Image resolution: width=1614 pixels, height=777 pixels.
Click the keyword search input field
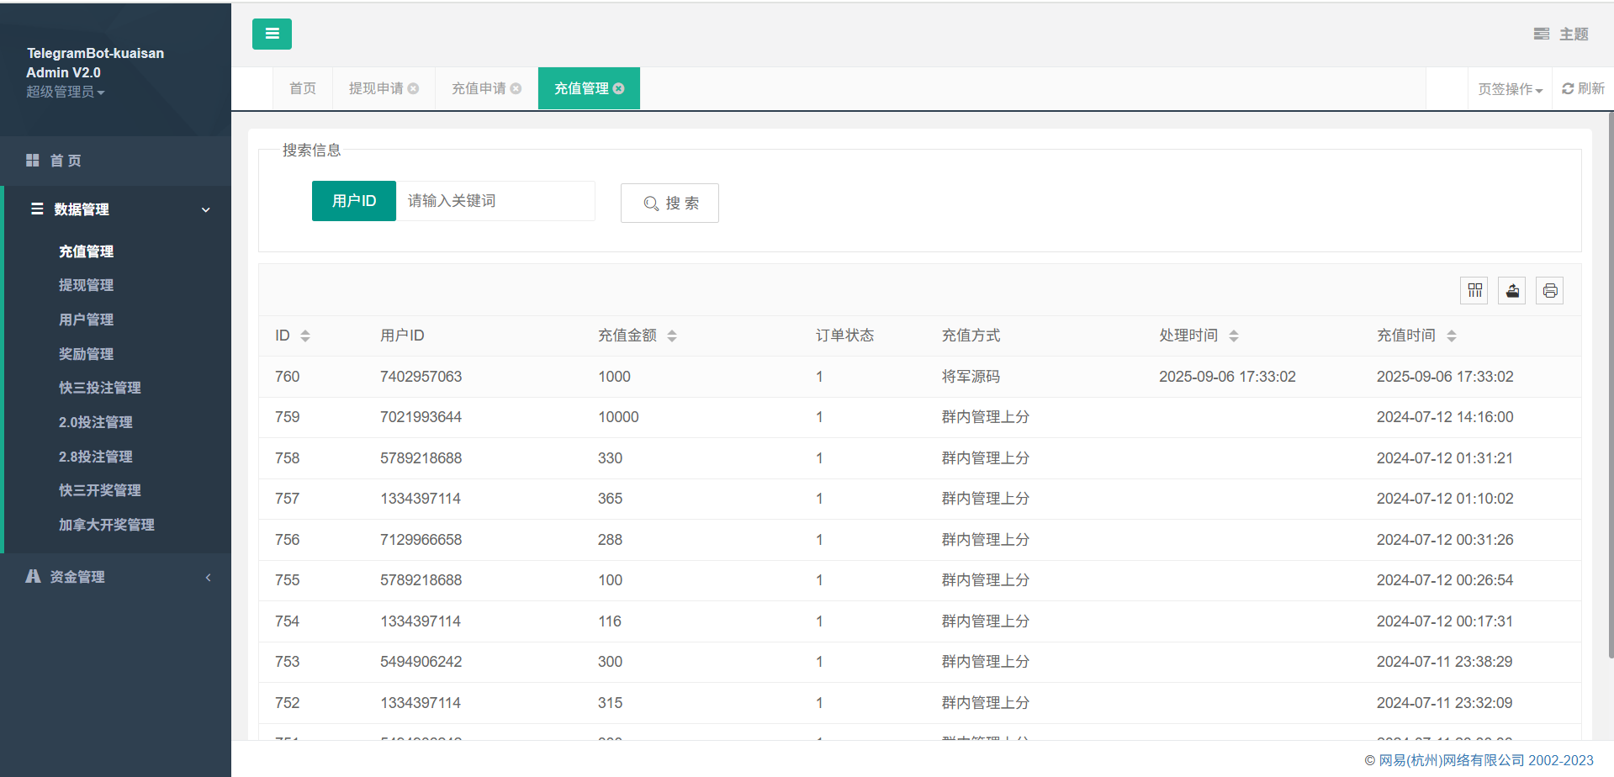pyautogui.click(x=495, y=202)
